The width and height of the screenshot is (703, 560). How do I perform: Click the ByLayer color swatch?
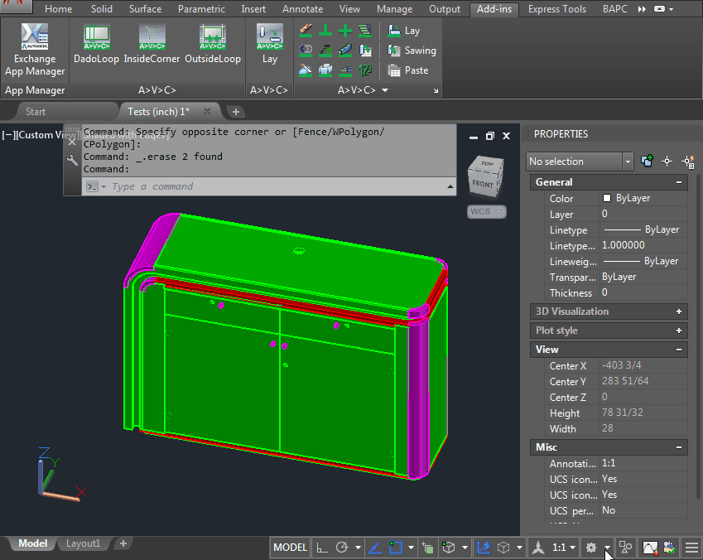pyautogui.click(x=607, y=199)
